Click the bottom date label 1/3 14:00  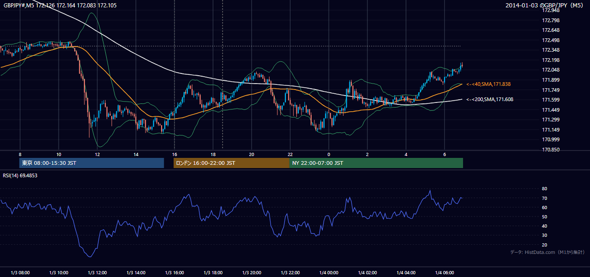(x=136, y=273)
